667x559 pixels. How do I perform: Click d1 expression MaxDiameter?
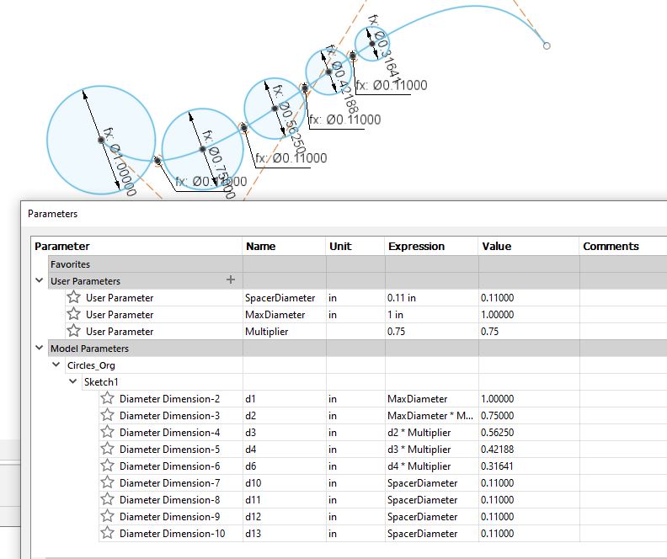tap(418, 399)
